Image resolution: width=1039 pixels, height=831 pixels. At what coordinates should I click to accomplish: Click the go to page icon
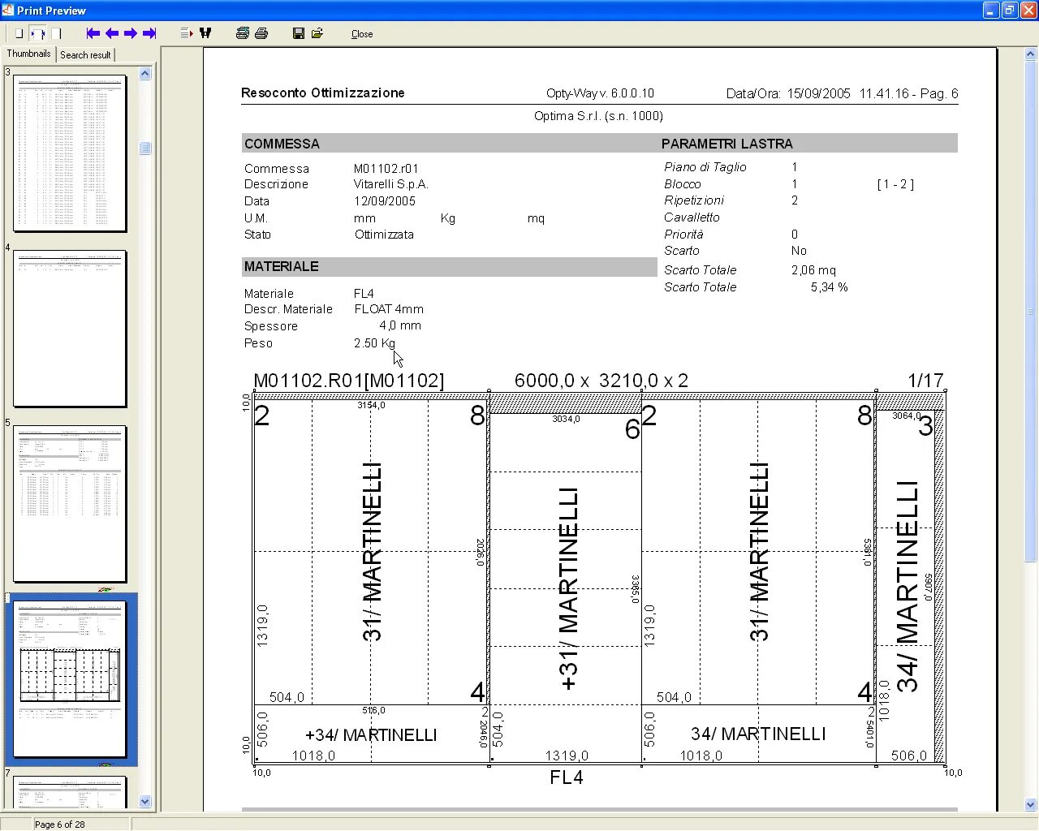(186, 33)
